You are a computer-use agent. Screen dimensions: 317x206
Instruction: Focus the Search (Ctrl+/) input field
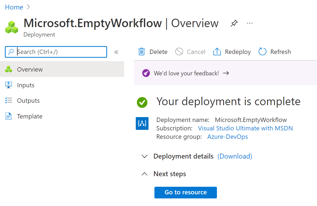click(x=56, y=52)
